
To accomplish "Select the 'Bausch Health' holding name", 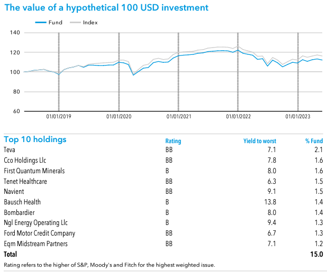I will click(22, 202).
